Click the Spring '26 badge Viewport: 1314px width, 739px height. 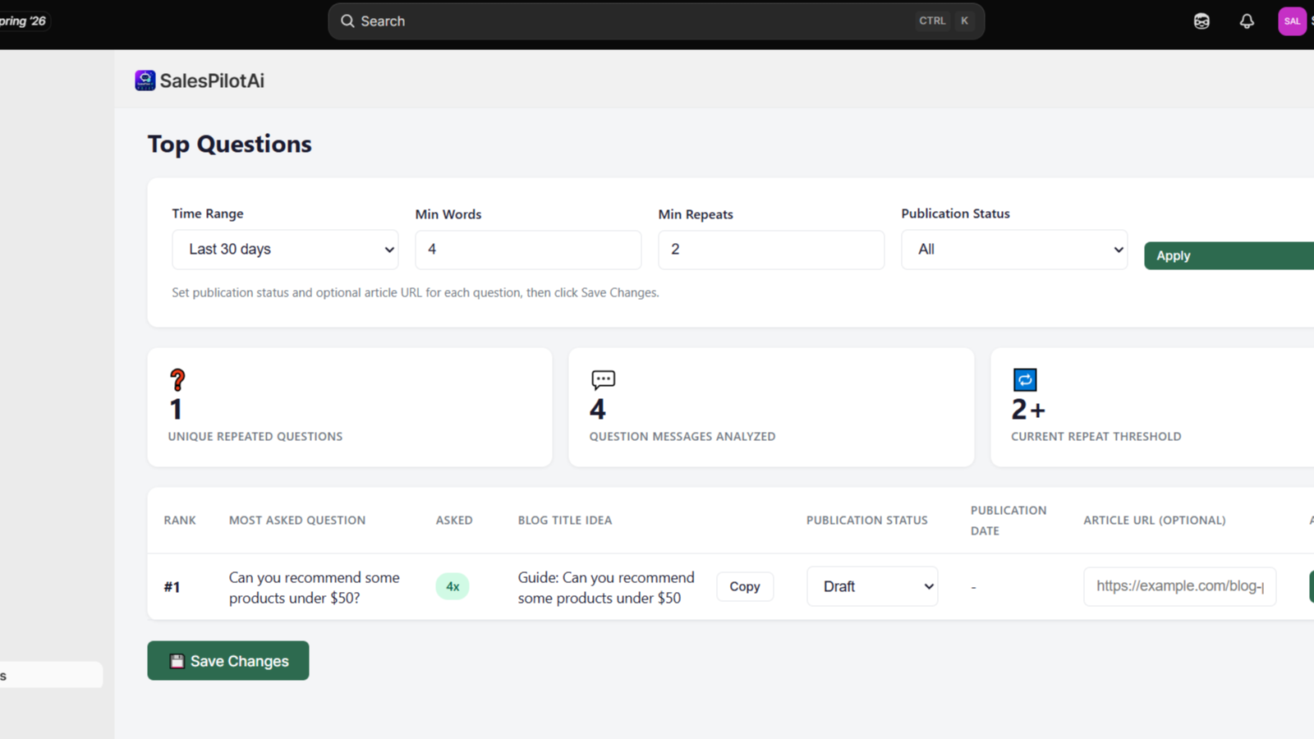pyautogui.click(x=24, y=21)
